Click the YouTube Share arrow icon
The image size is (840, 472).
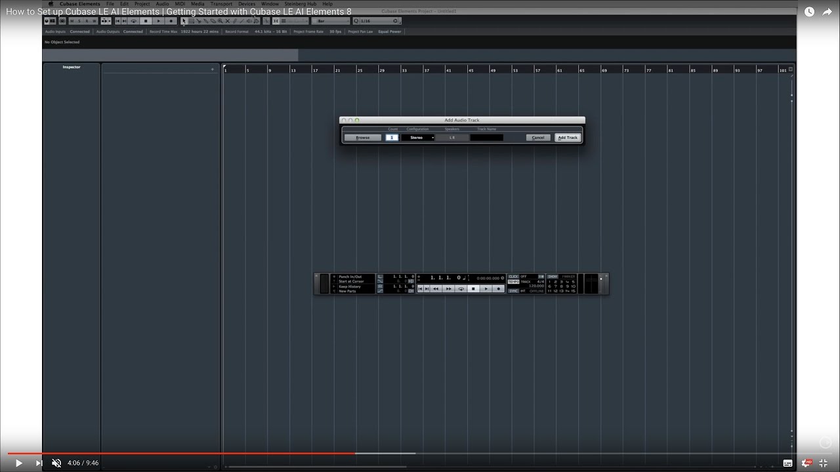[x=827, y=12]
